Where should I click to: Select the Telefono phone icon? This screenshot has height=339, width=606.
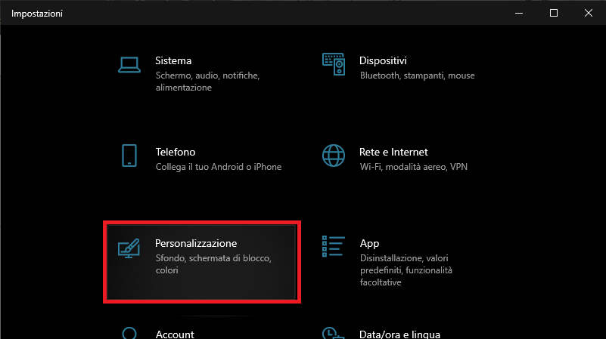click(x=129, y=156)
